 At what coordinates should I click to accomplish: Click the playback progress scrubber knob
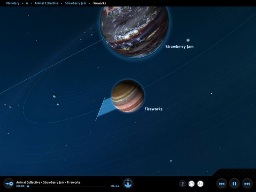click(x=28, y=186)
